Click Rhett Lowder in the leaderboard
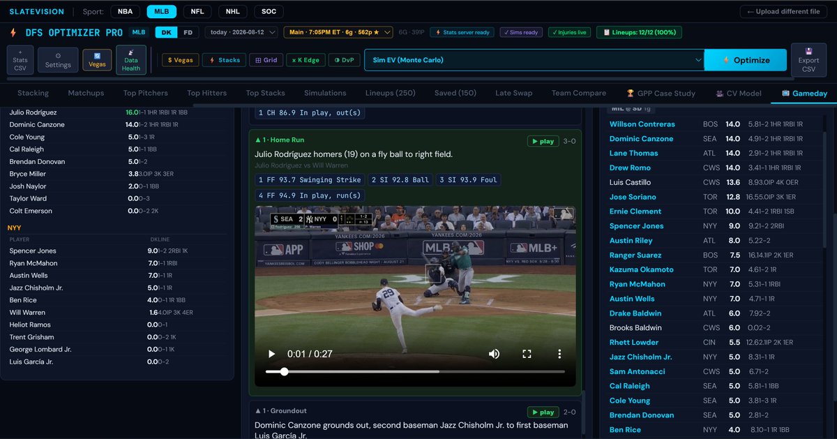This screenshot has height=439, width=837. (x=634, y=342)
